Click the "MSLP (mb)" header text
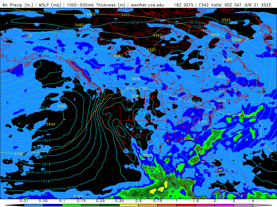This screenshot has width=277, height=207. (50, 5)
